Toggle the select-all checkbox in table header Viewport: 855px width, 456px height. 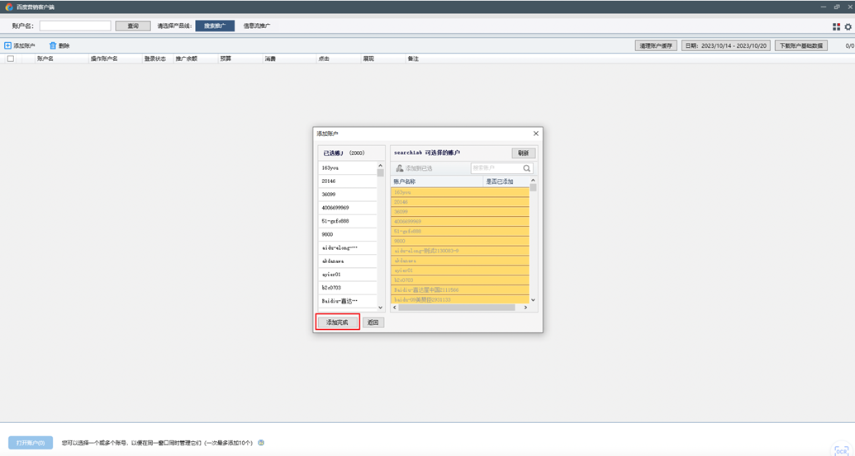click(x=11, y=59)
